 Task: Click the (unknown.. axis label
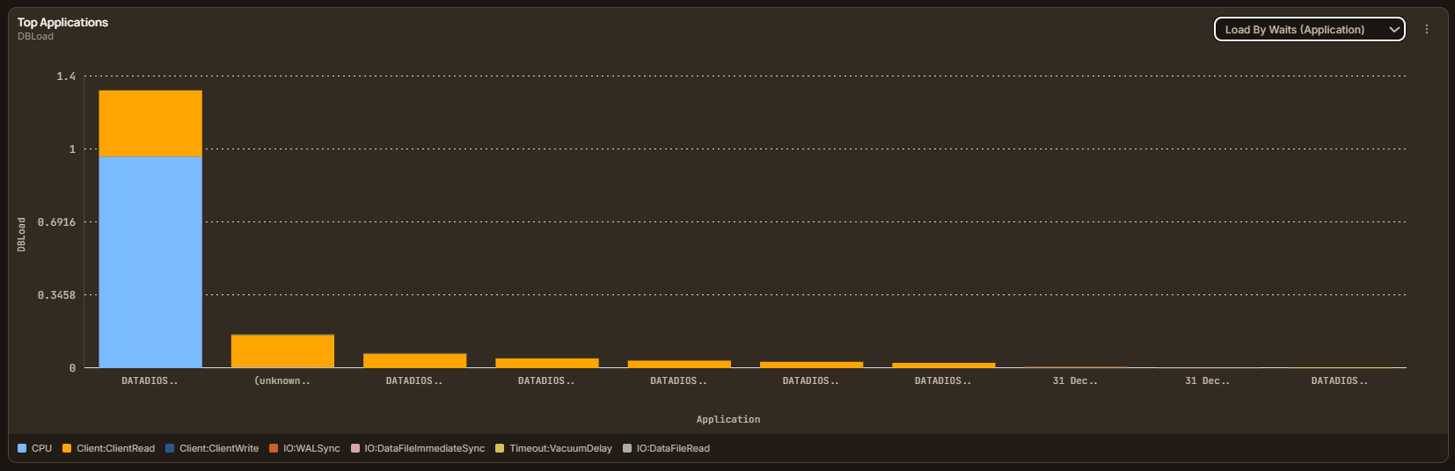coord(282,380)
